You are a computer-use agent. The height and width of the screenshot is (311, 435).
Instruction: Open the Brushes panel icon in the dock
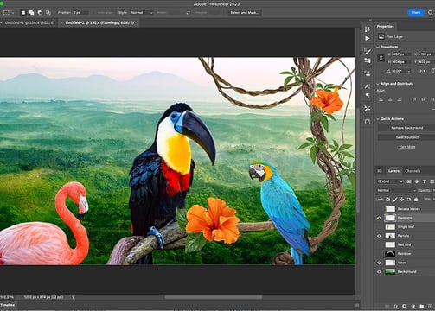(368, 52)
